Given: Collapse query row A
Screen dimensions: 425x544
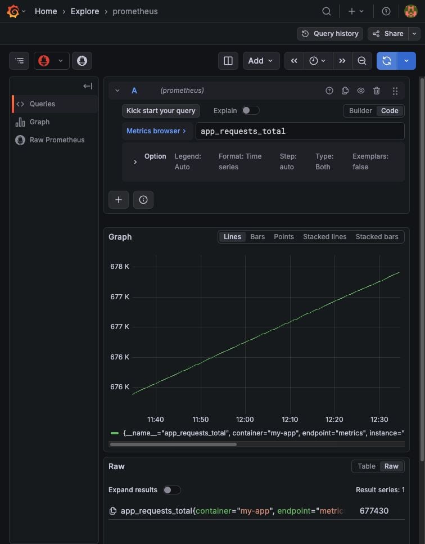Looking at the screenshot, I should tap(117, 91).
